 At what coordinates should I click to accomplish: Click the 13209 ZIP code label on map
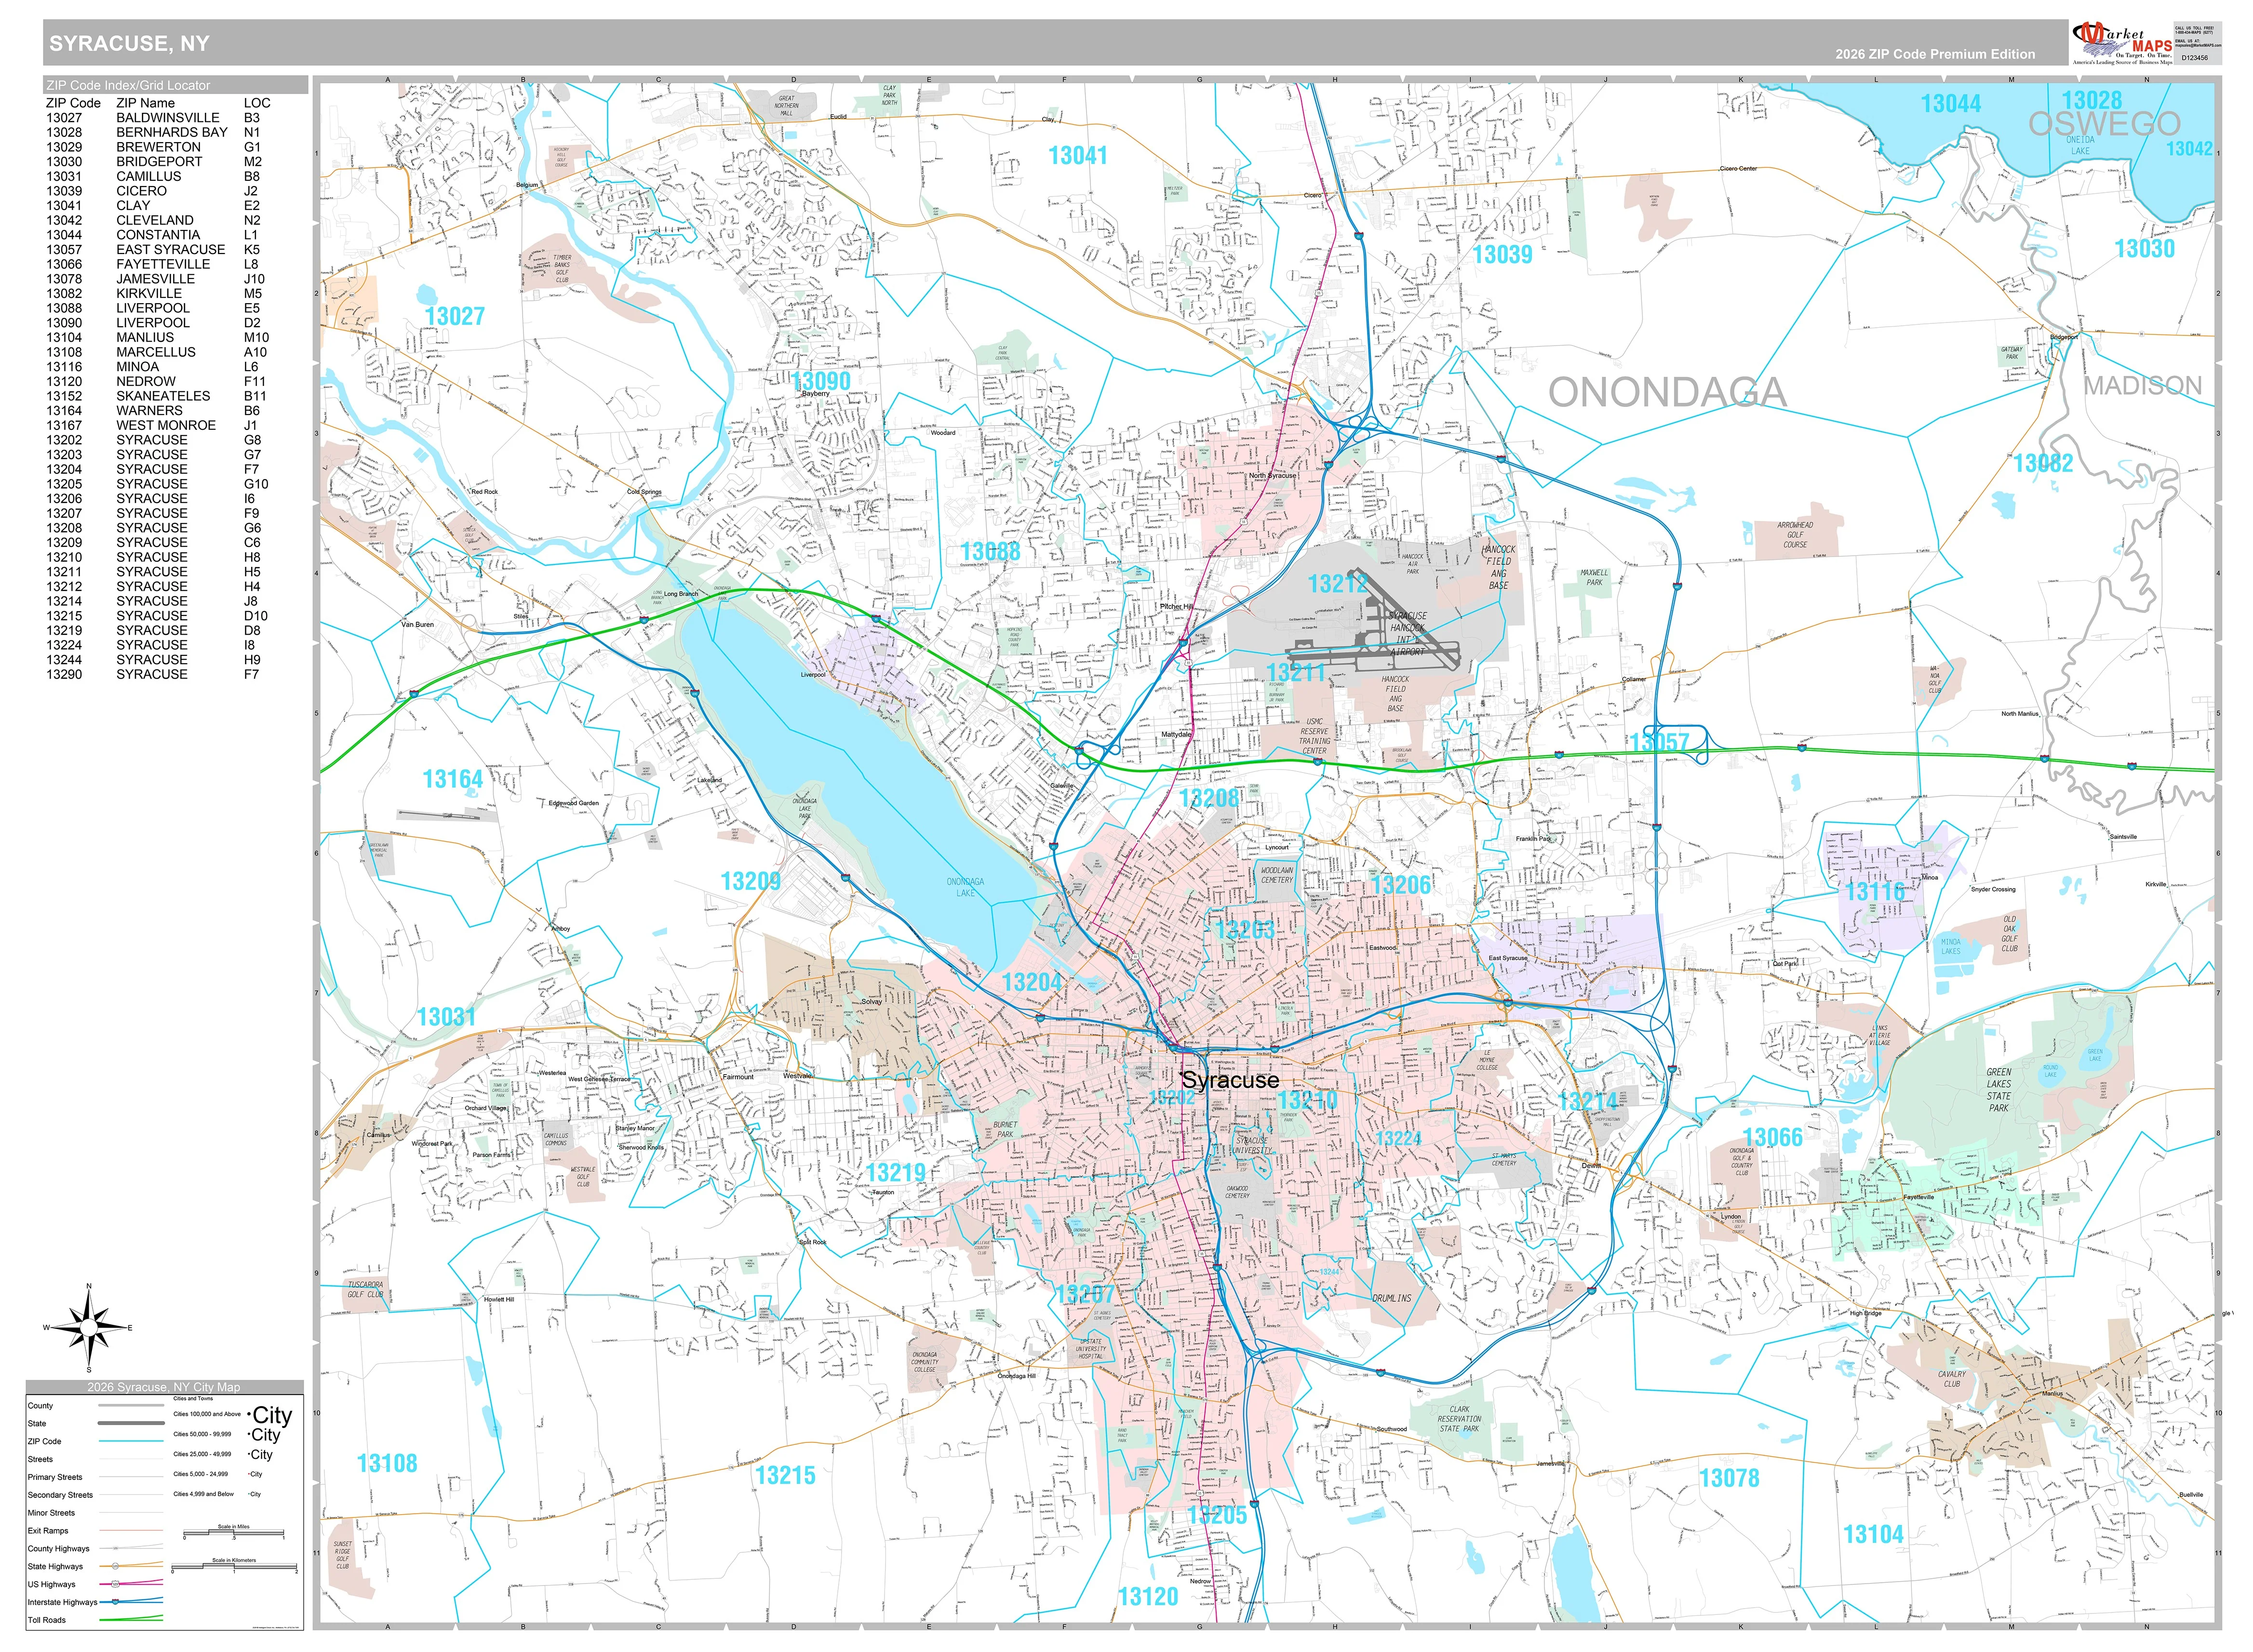tap(750, 881)
